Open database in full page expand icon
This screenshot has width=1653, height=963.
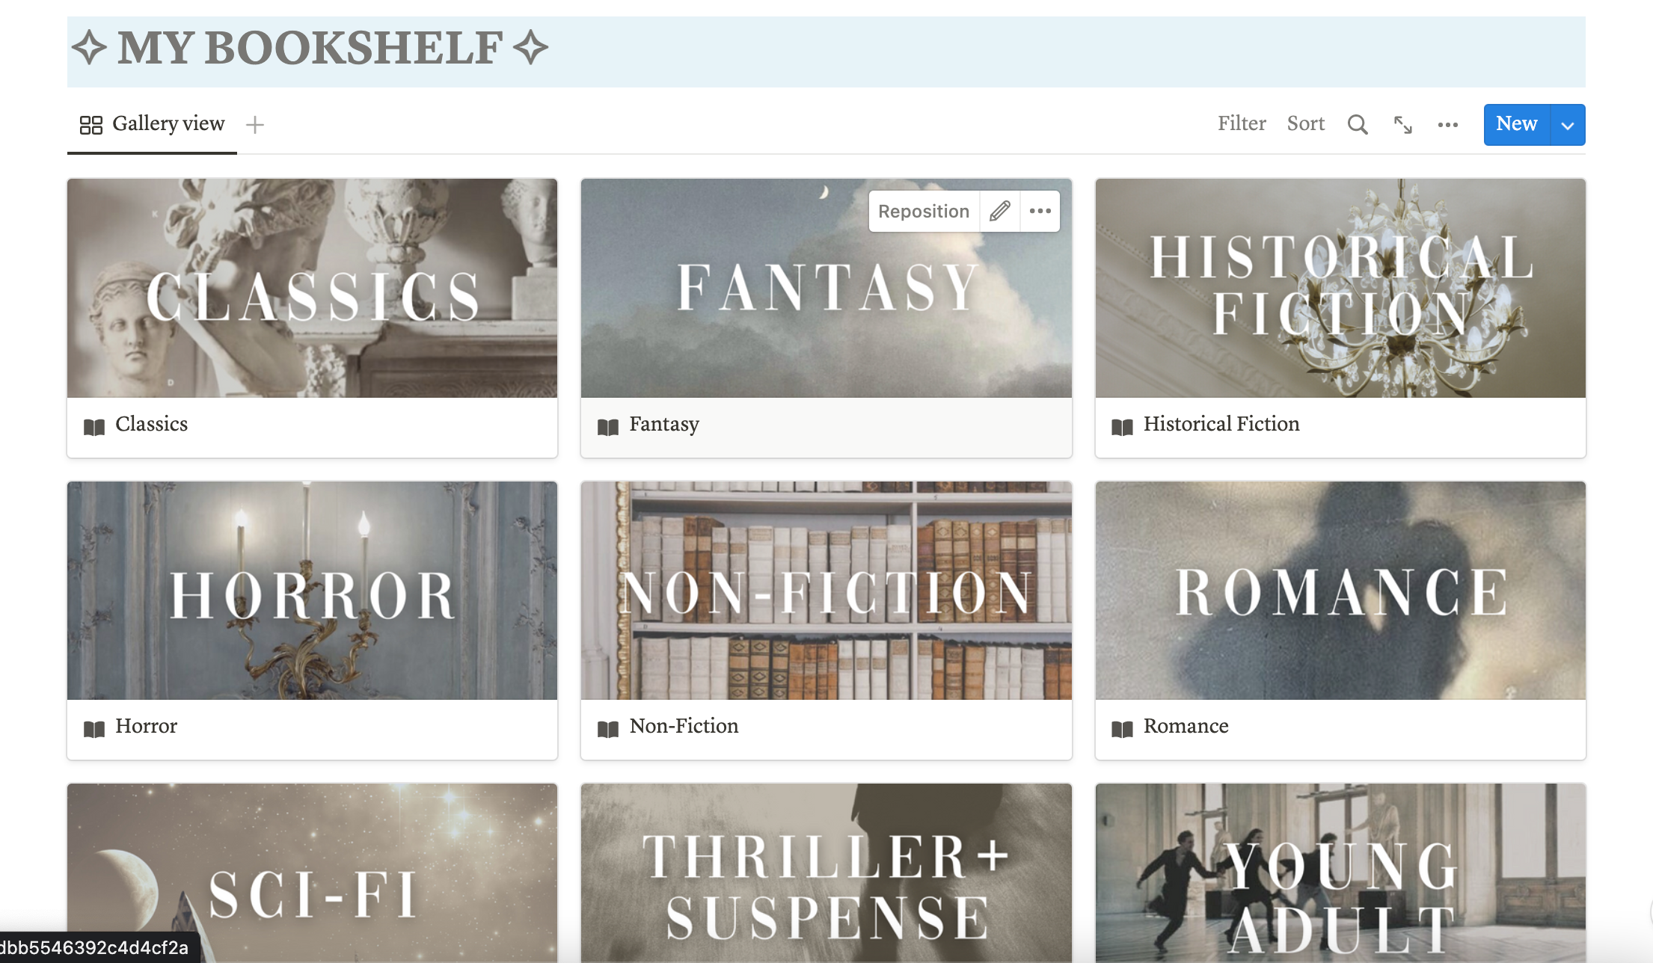click(x=1403, y=125)
